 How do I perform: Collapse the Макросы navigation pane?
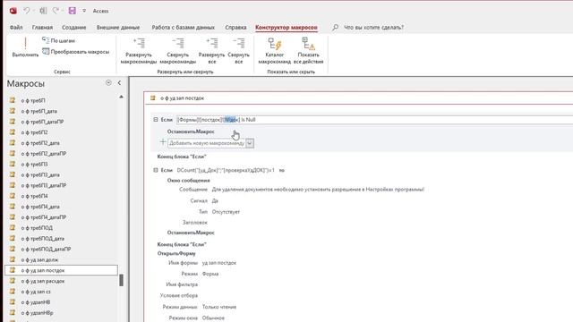point(119,83)
